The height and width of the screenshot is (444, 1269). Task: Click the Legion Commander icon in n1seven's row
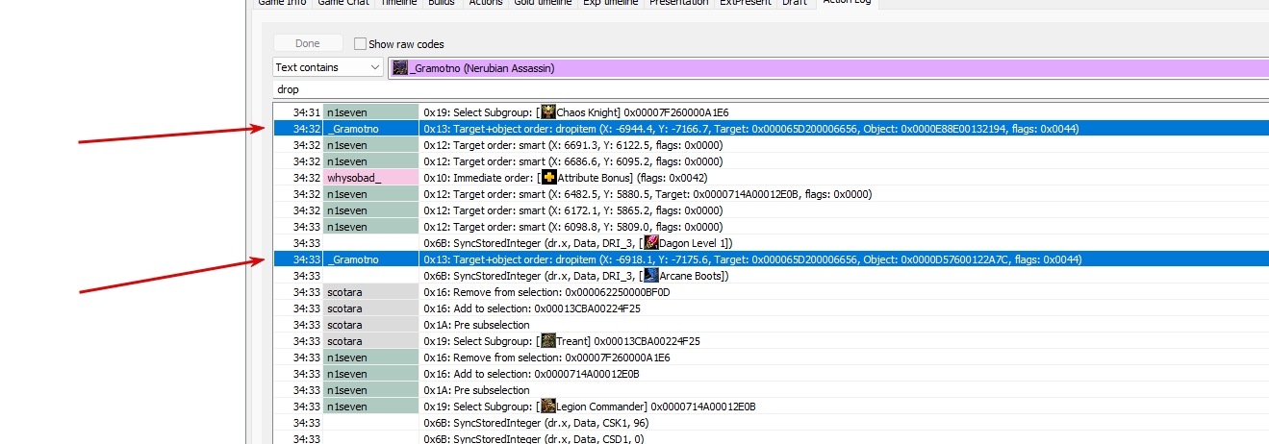[548, 407]
